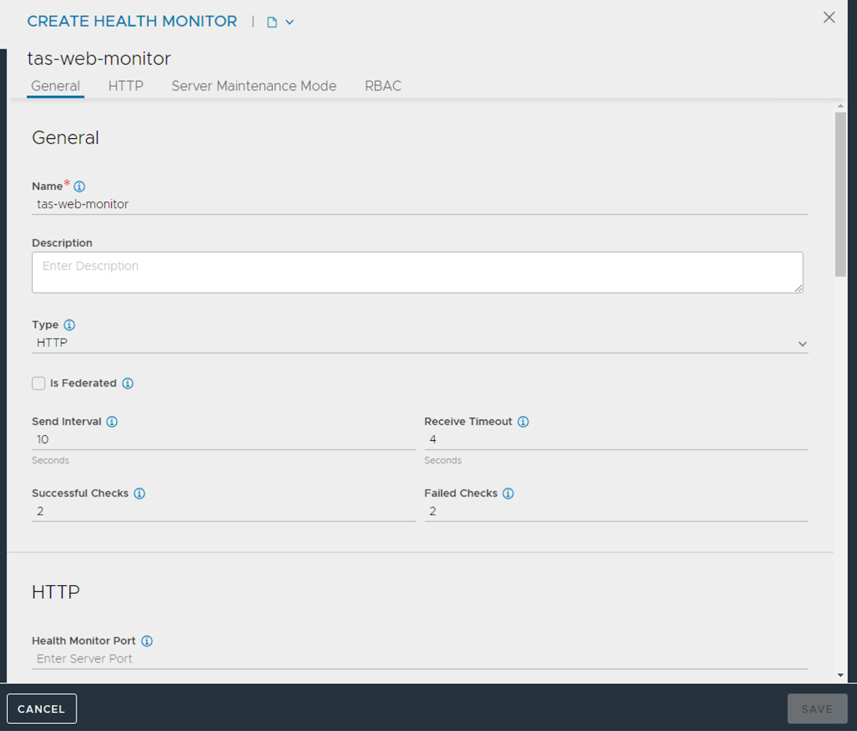Click the vertical scrollbar thumb
Screen dimensions: 857x731
click(840, 194)
